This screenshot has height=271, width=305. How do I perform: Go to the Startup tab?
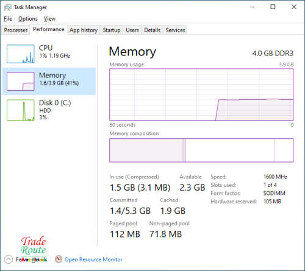click(112, 30)
